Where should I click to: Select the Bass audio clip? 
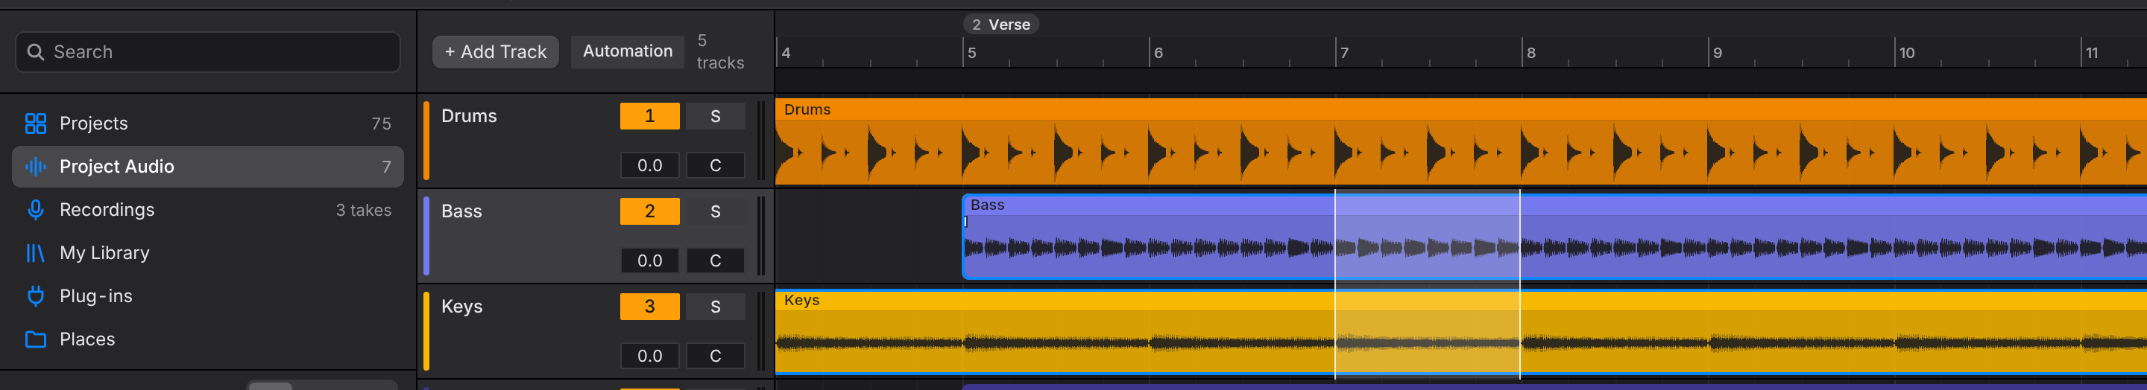[x=1554, y=236]
